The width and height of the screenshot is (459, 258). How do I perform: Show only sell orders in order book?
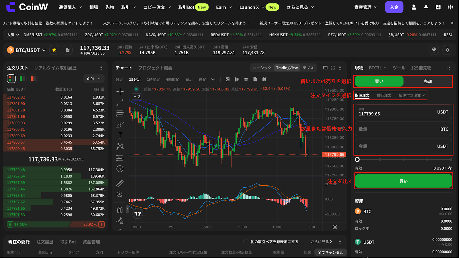33,78
